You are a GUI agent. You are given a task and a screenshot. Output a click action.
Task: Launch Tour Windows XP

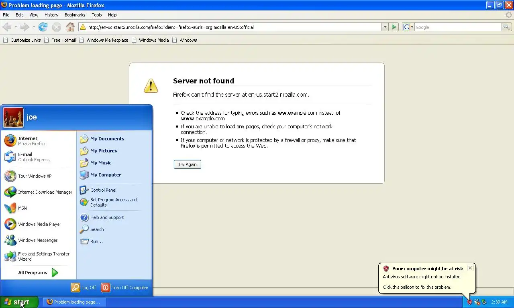point(38,176)
